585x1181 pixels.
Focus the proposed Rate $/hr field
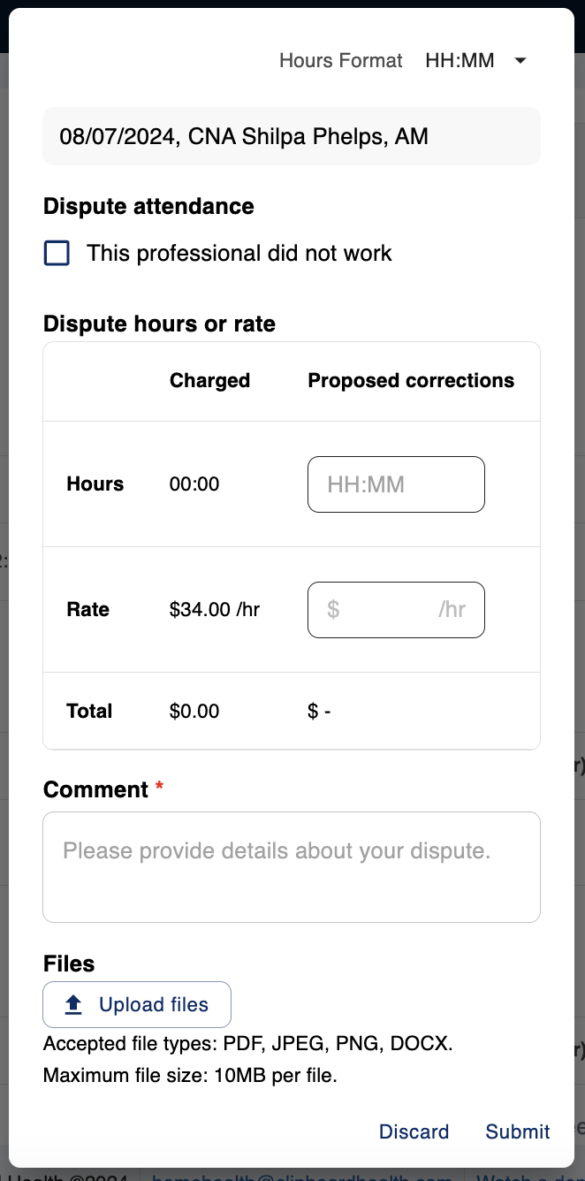(x=396, y=610)
